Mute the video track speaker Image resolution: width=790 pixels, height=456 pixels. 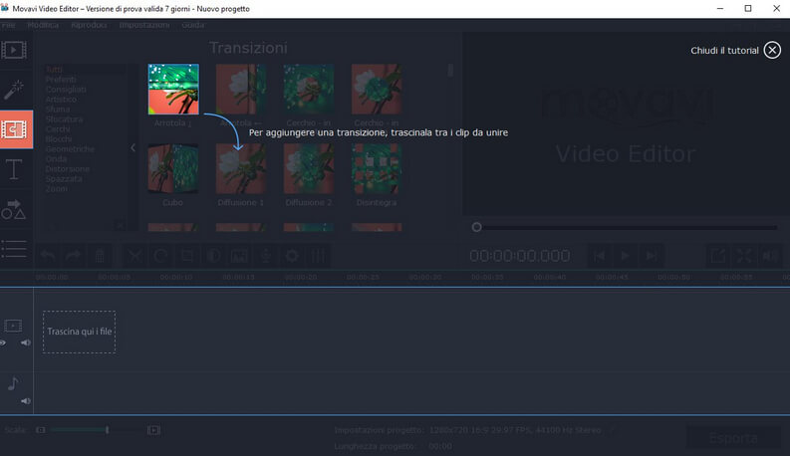pyautogui.click(x=25, y=342)
